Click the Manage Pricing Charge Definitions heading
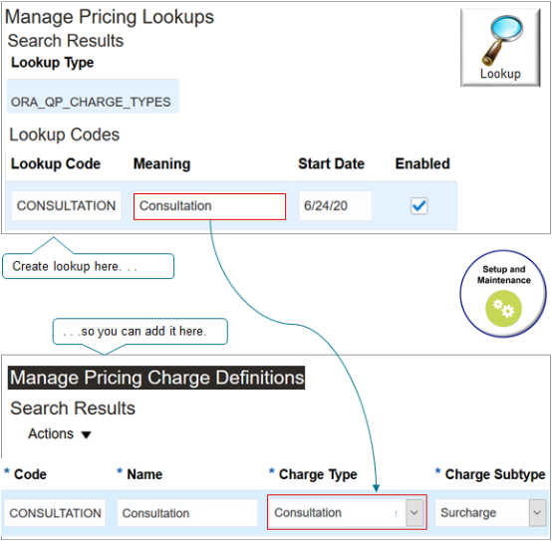 (156, 378)
